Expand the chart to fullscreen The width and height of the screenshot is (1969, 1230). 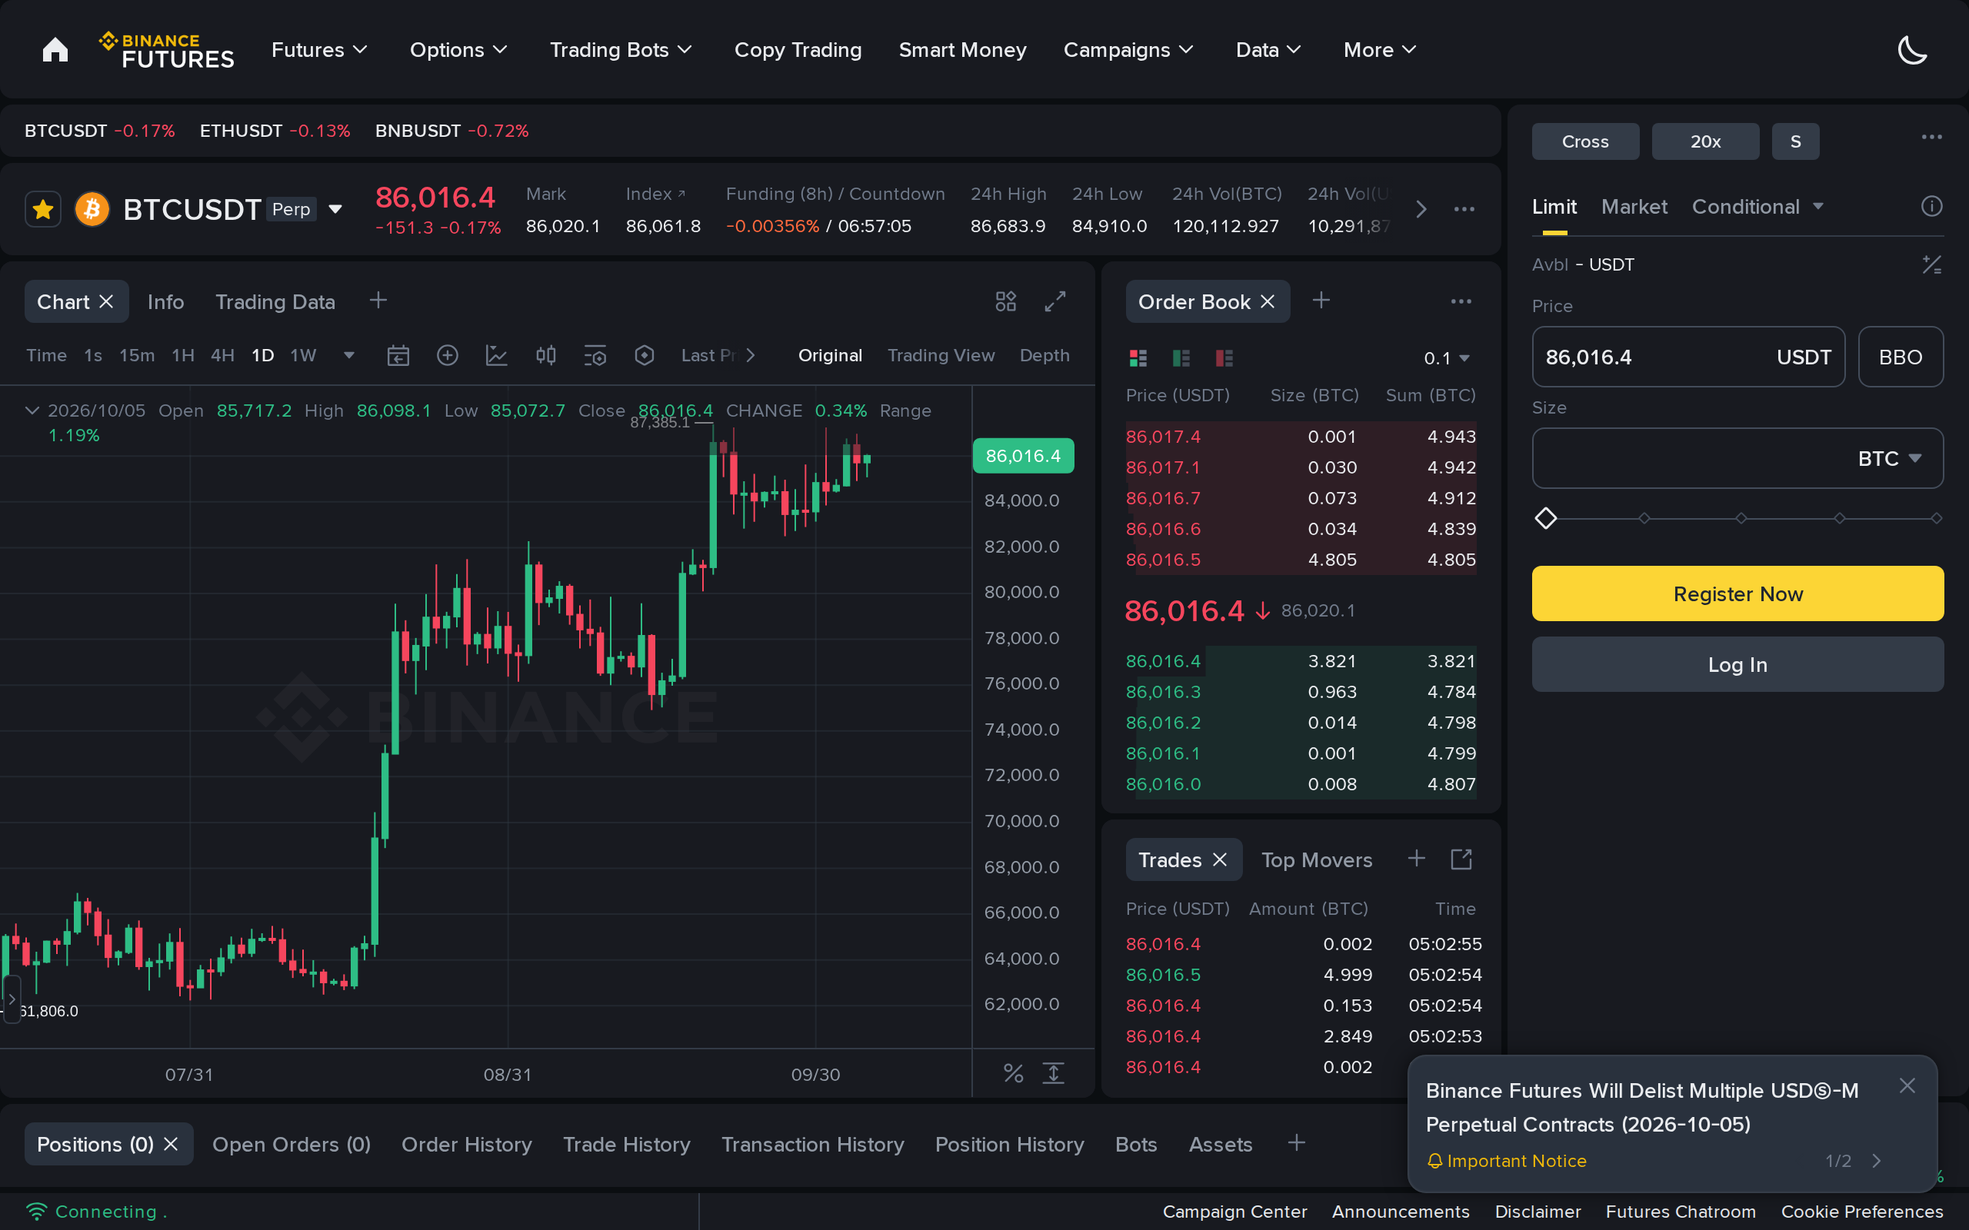pyautogui.click(x=1055, y=301)
